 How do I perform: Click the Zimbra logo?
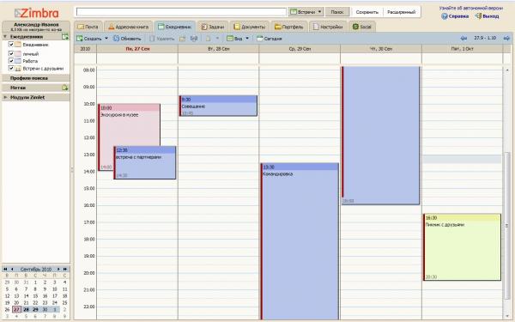[36, 13]
